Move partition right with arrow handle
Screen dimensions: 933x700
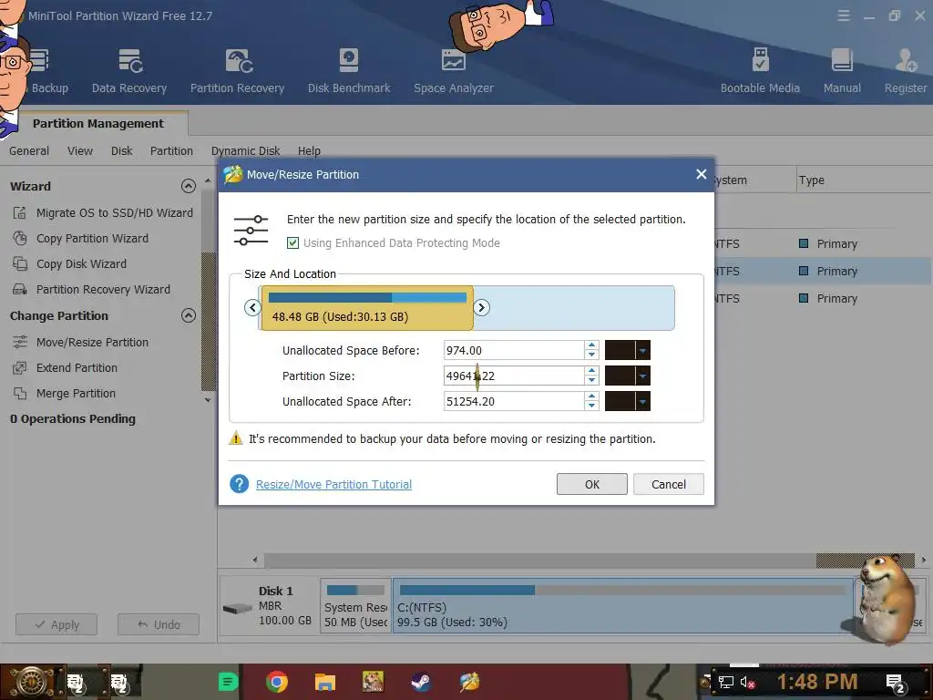pyautogui.click(x=481, y=307)
